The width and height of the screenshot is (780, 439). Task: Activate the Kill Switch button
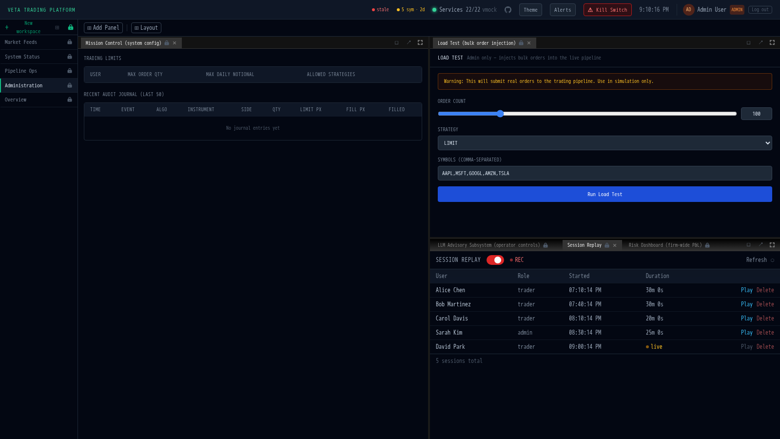(607, 10)
